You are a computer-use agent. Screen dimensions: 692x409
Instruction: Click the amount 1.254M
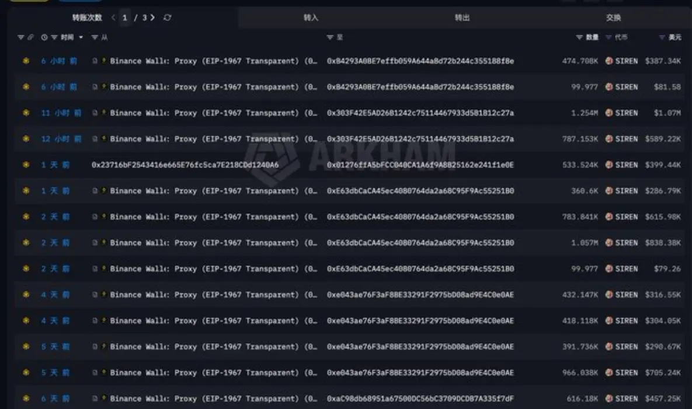[585, 113]
